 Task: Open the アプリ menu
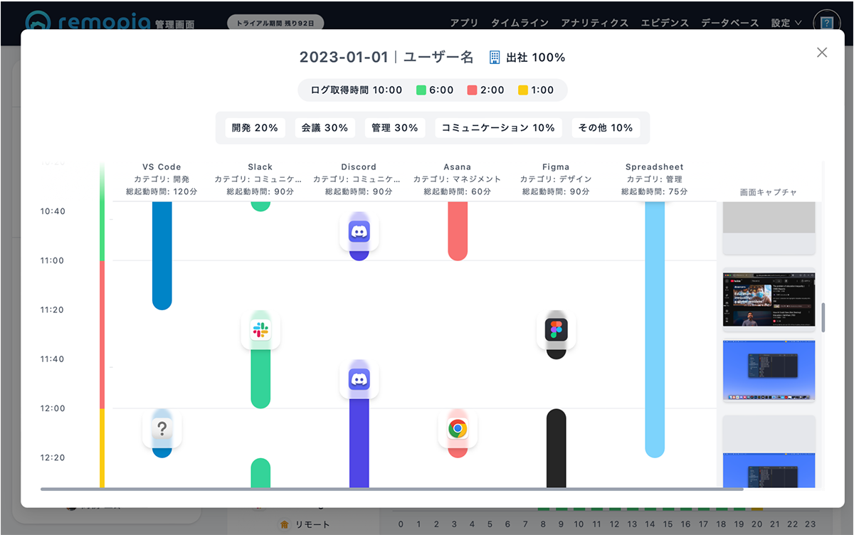click(464, 23)
